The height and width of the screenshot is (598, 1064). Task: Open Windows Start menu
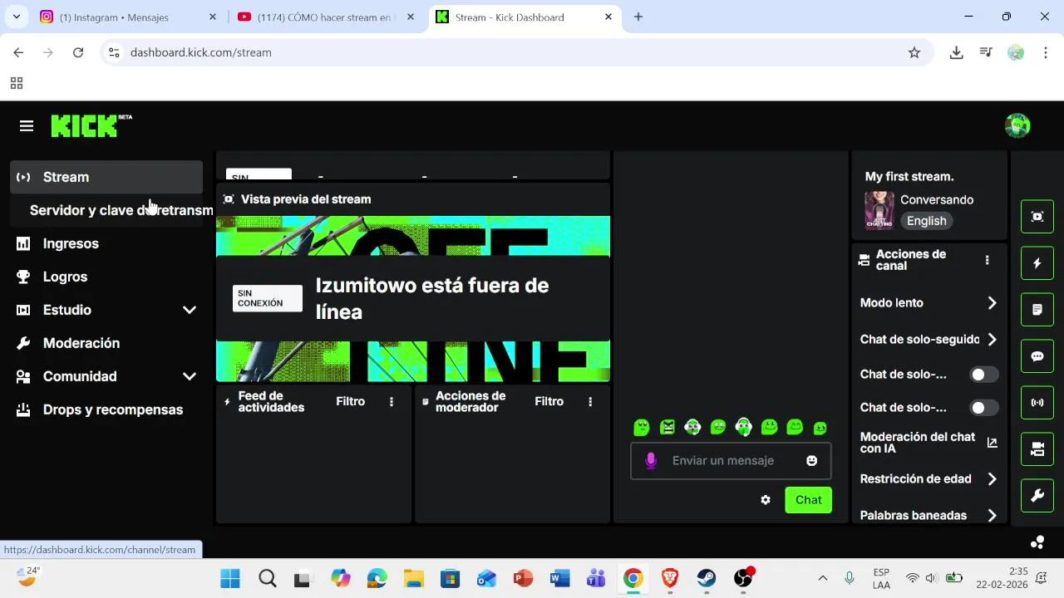click(230, 578)
